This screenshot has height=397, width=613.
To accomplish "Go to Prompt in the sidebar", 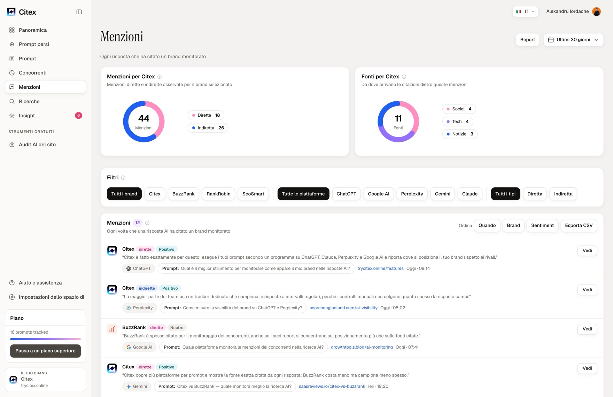I will click(45, 59).
